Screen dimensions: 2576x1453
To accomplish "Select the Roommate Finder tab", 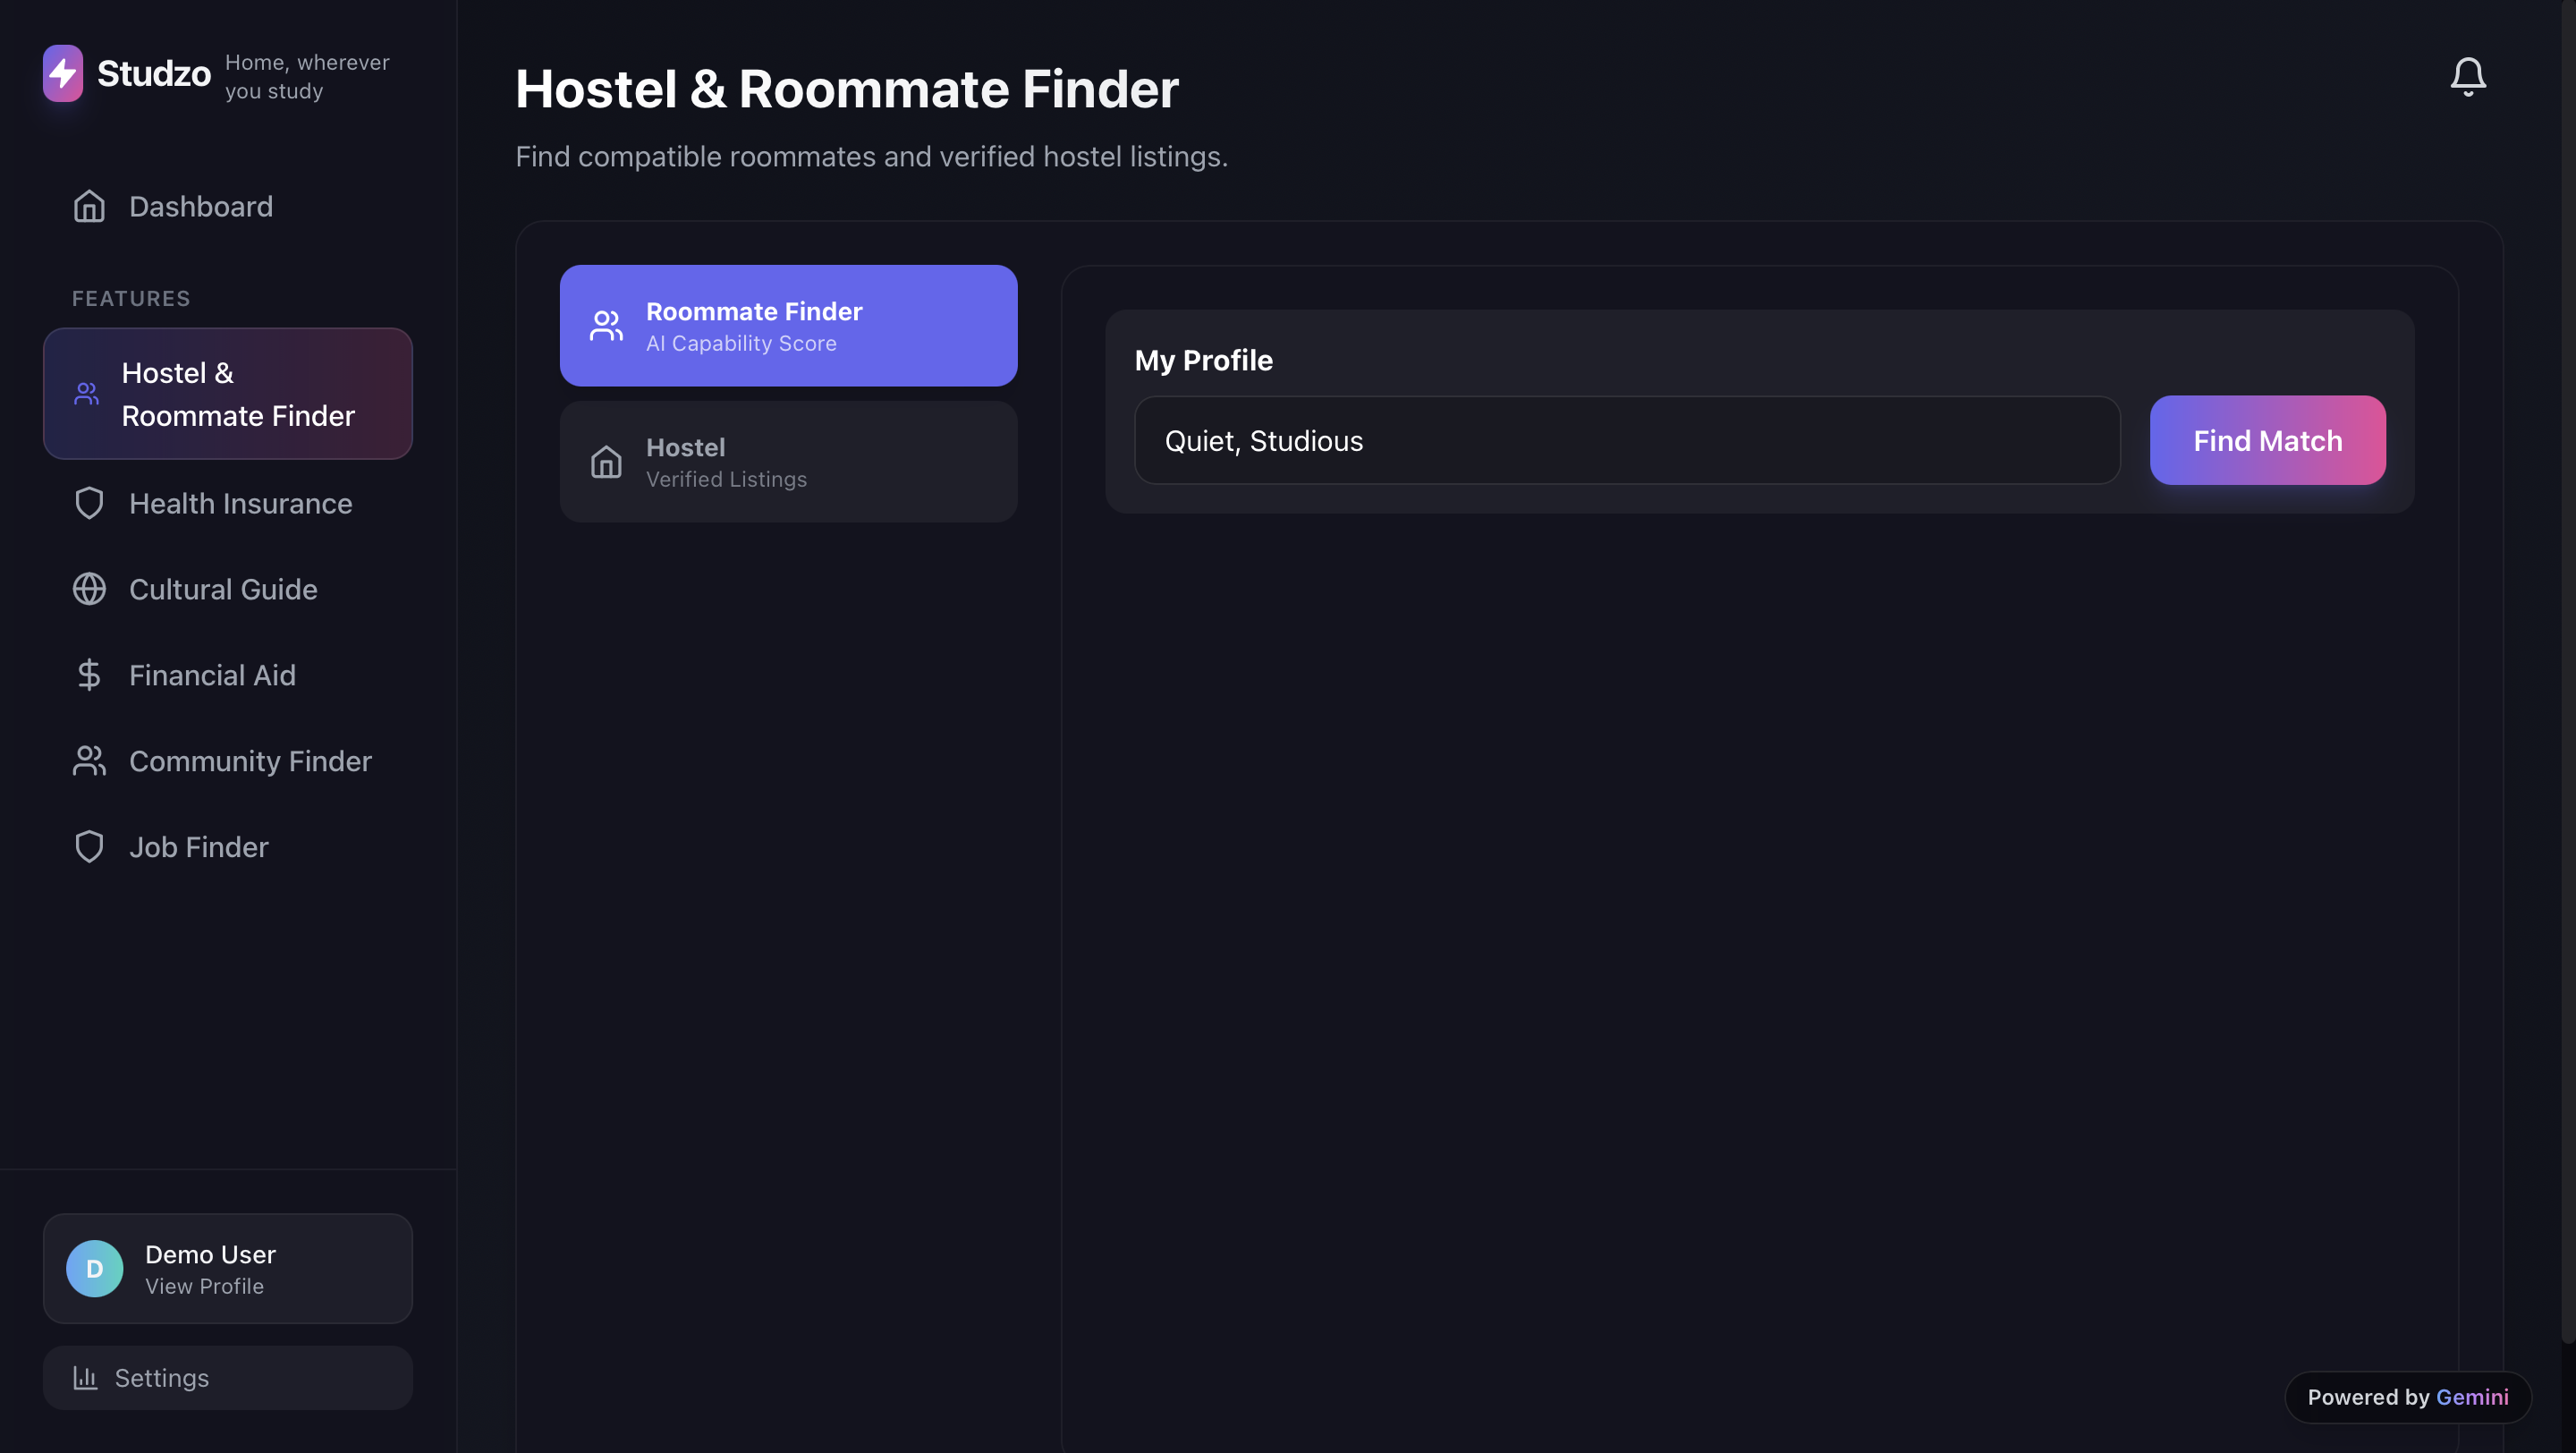I will tap(788, 325).
